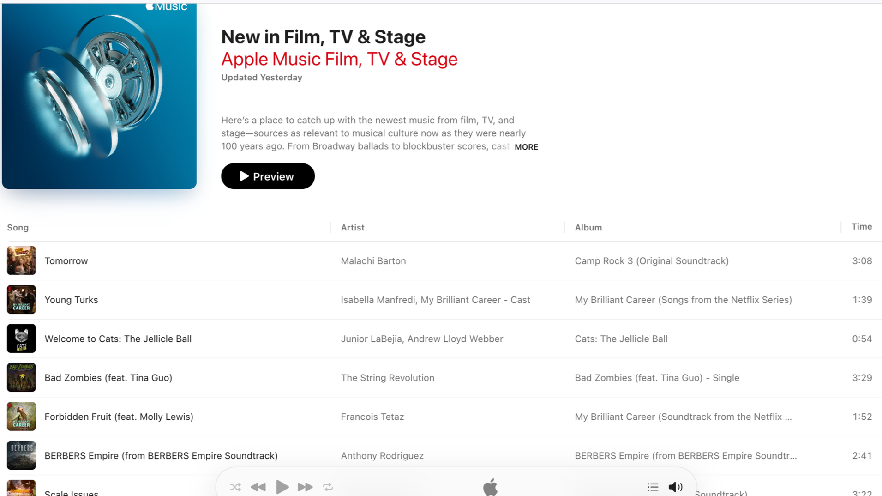Click the Scale Issues artwork thumbnail
The width and height of the screenshot is (882, 496).
tap(21, 488)
